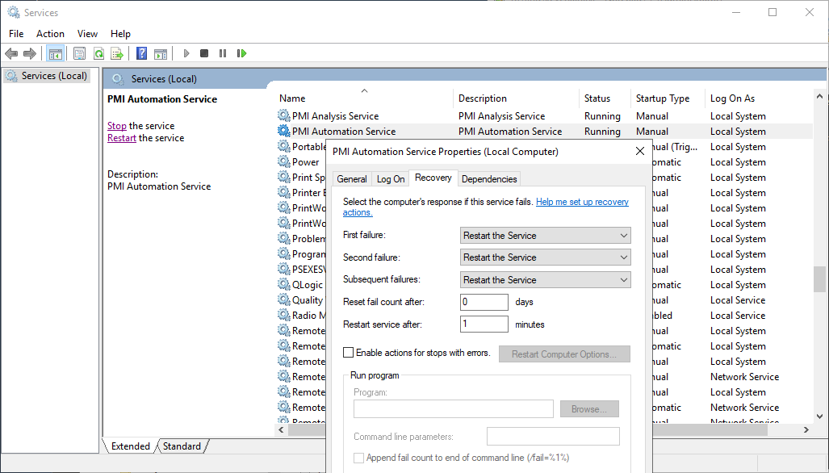Click the Pause Service toolbar icon
This screenshot has width=829, height=473.
point(223,53)
